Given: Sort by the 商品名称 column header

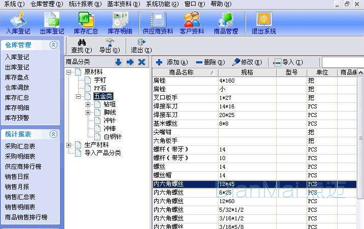Looking at the screenshot, I should pos(181,72).
